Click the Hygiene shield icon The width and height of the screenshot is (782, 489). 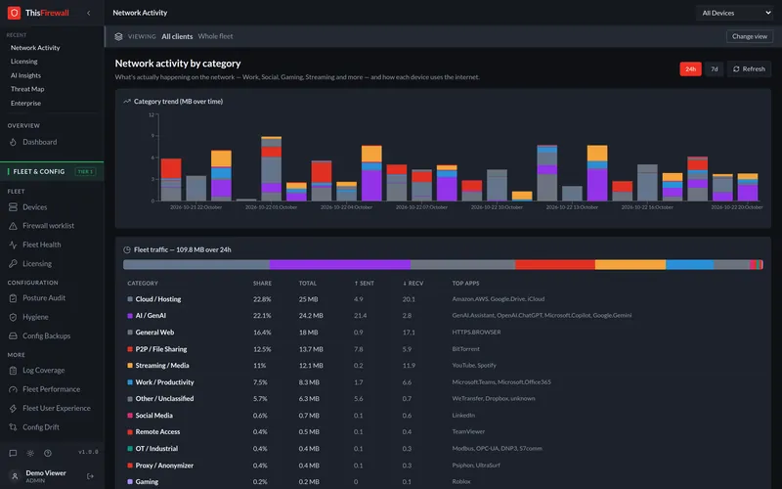click(x=13, y=317)
